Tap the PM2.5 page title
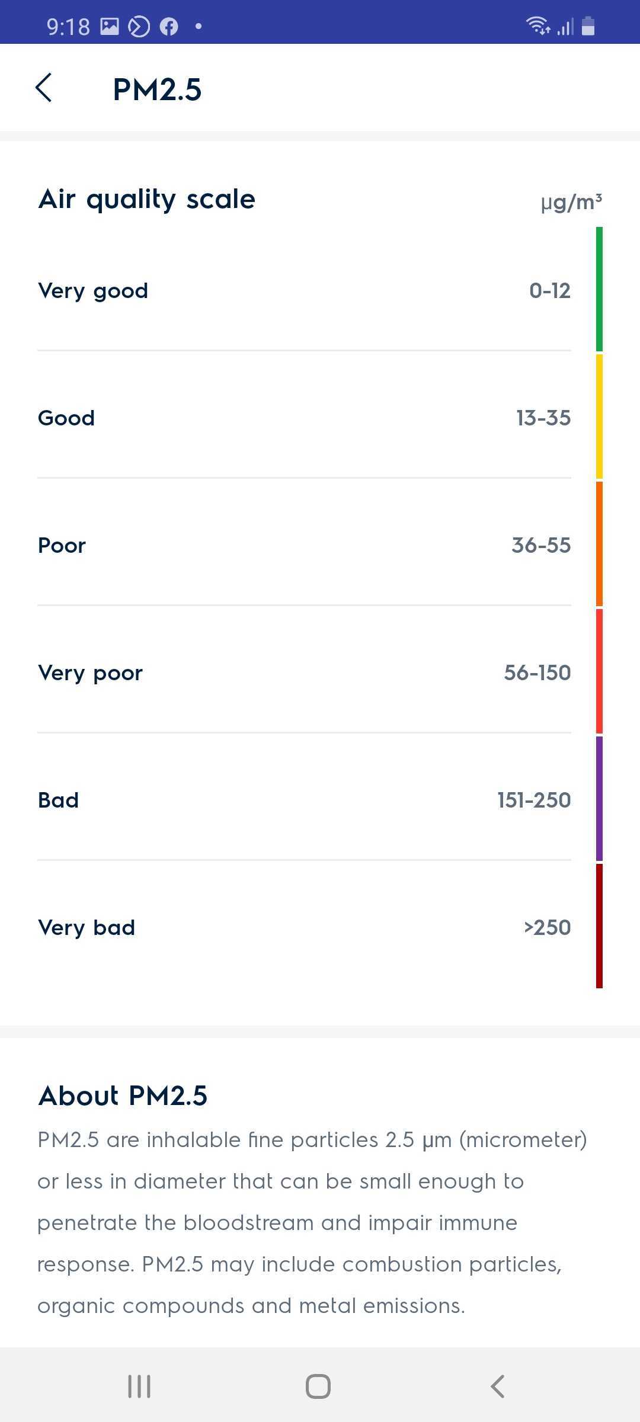 157,89
